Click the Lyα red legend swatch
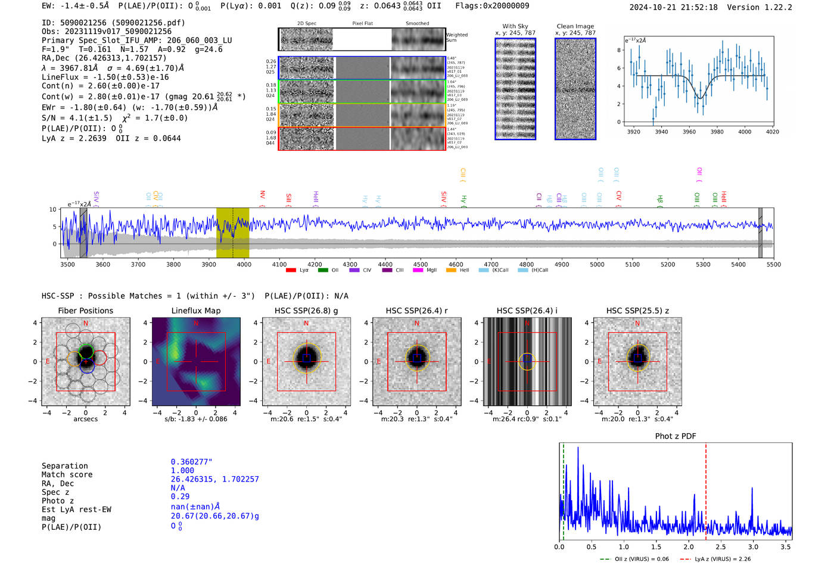Viewport: 834px width, 568px height. [291, 270]
